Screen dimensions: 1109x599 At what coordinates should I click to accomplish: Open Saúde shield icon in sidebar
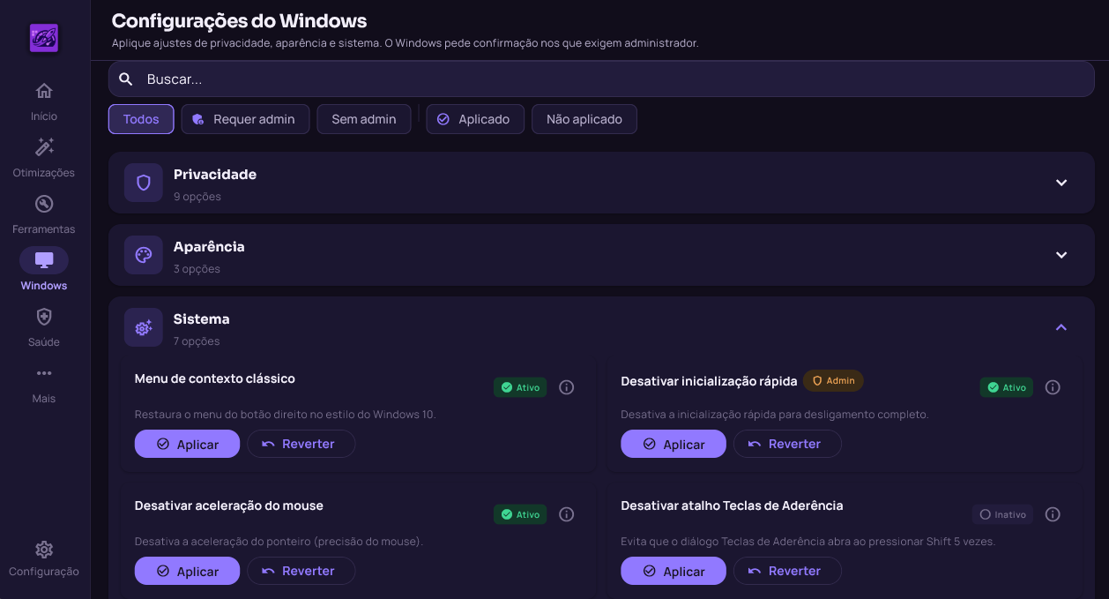point(44,317)
